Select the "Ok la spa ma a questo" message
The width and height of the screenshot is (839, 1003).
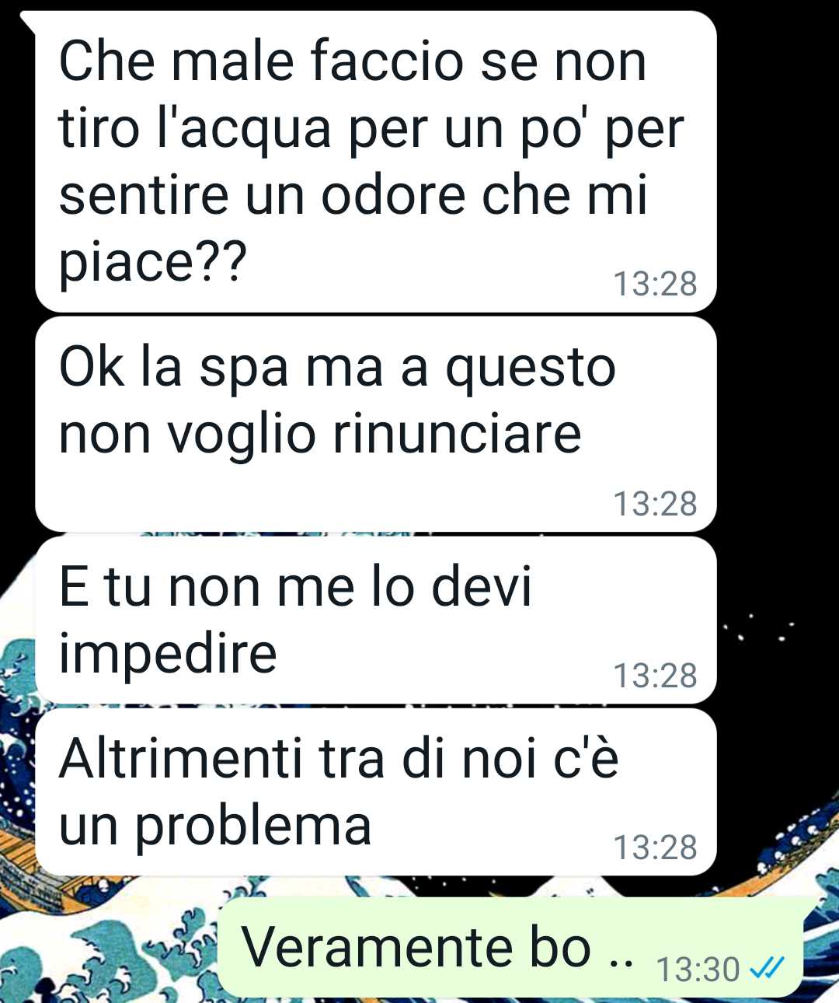coord(375,425)
